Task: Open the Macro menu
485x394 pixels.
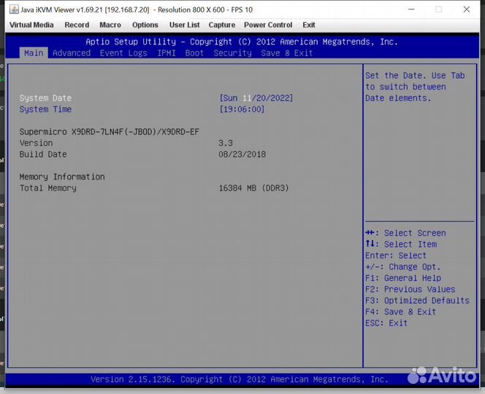Action: 110,25
